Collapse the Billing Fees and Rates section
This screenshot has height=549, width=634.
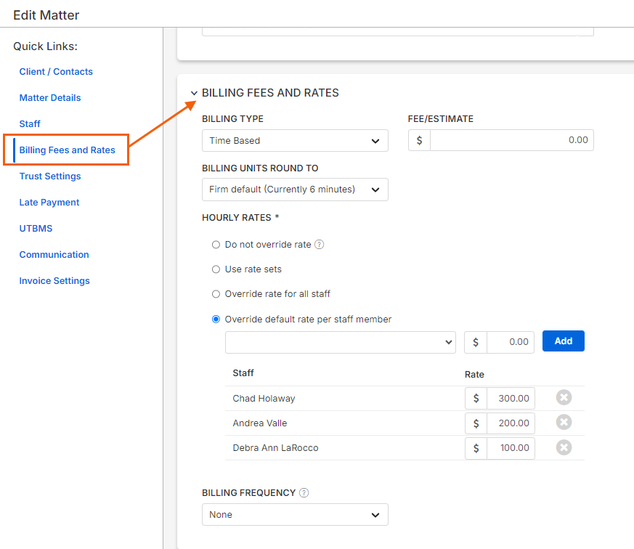tap(194, 94)
